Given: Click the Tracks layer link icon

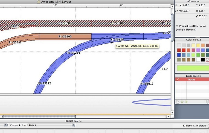Looking at the screenshot, I should [x=178, y=80].
